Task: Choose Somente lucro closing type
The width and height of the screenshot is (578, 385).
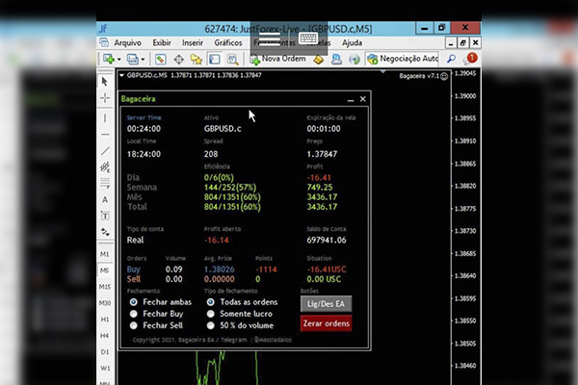Action: (211, 314)
